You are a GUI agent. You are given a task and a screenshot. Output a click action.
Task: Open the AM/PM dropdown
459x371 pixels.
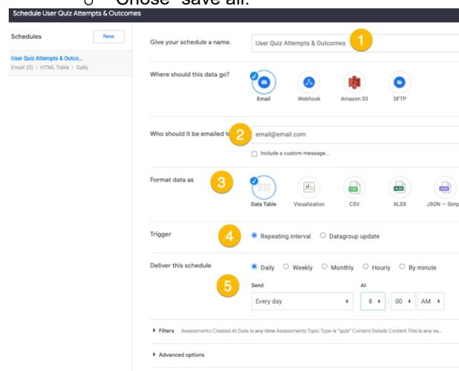tap(431, 302)
